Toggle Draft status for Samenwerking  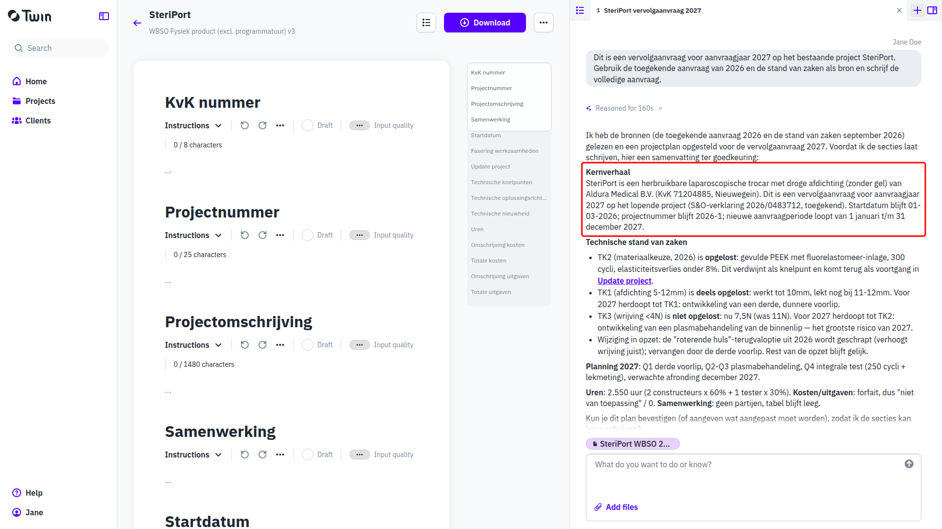[x=317, y=455]
